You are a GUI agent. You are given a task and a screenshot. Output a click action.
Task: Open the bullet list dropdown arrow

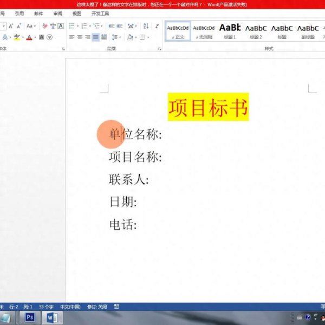pyautogui.click(x=78, y=26)
